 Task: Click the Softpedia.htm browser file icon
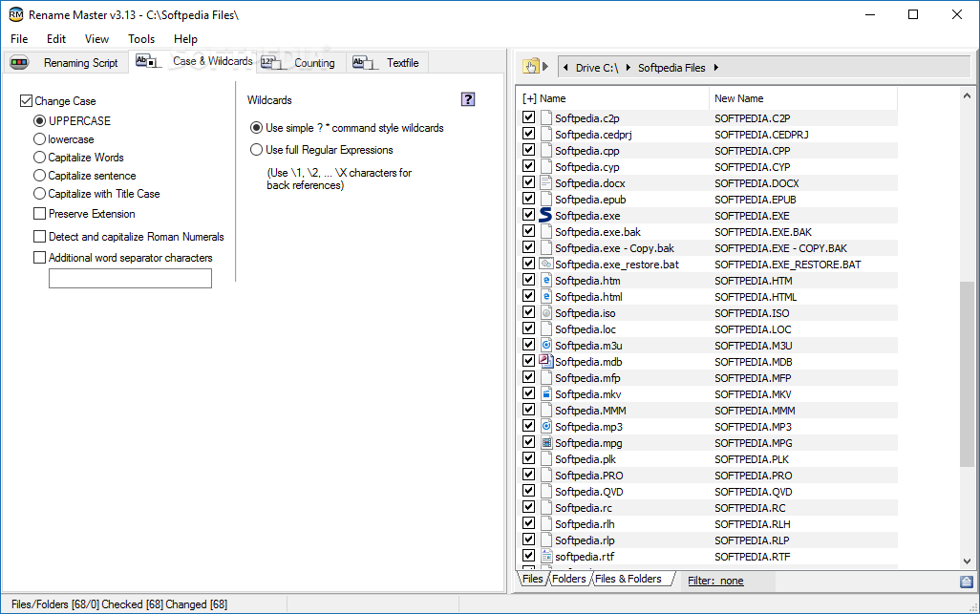[x=546, y=280]
